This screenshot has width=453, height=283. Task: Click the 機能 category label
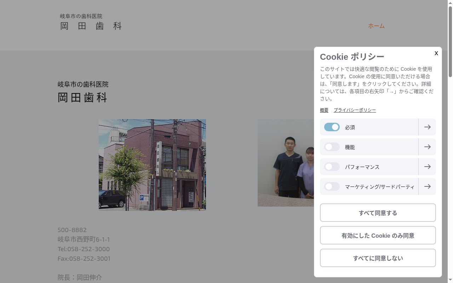(x=350, y=147)
